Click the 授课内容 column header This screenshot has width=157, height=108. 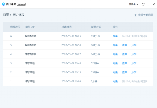click(x=30, y=27)
